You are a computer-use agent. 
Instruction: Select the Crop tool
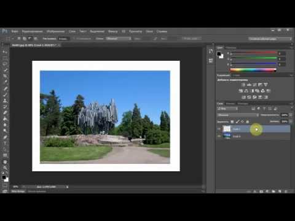[x=5, y=76]
